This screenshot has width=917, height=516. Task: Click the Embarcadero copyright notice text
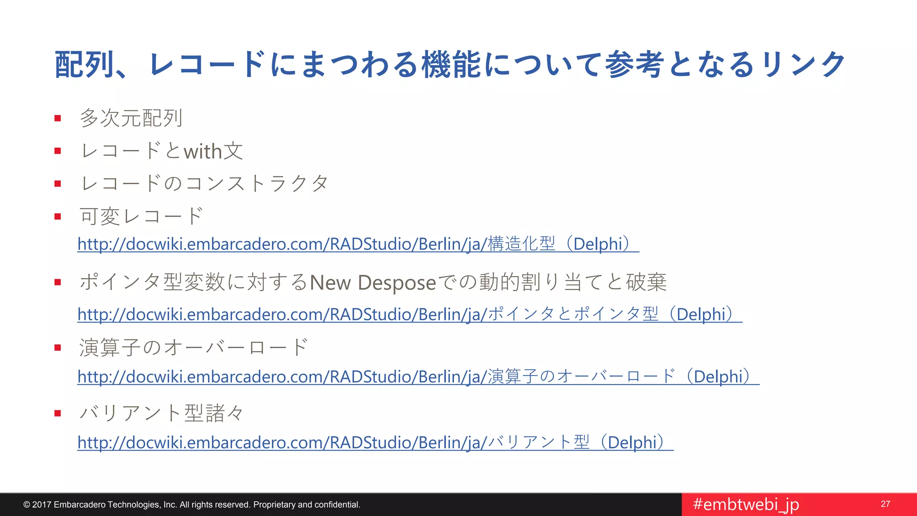pos(192,505)
